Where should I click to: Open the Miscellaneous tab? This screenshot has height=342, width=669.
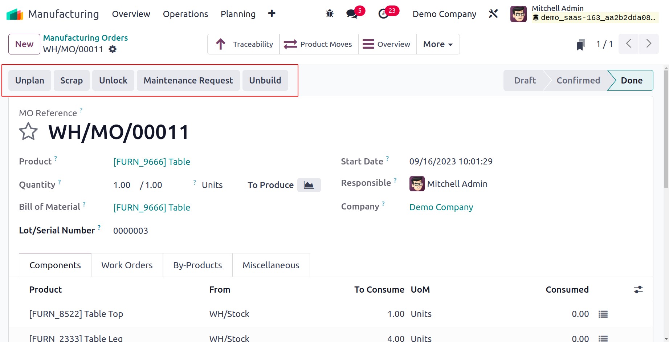pyautogui.click(x=271, y=265)
